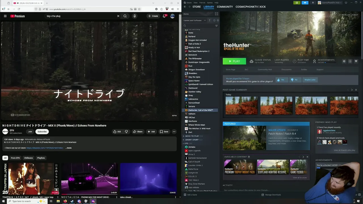Open Steam library filter options icon

pyautogui.click(x=216, y=26)
